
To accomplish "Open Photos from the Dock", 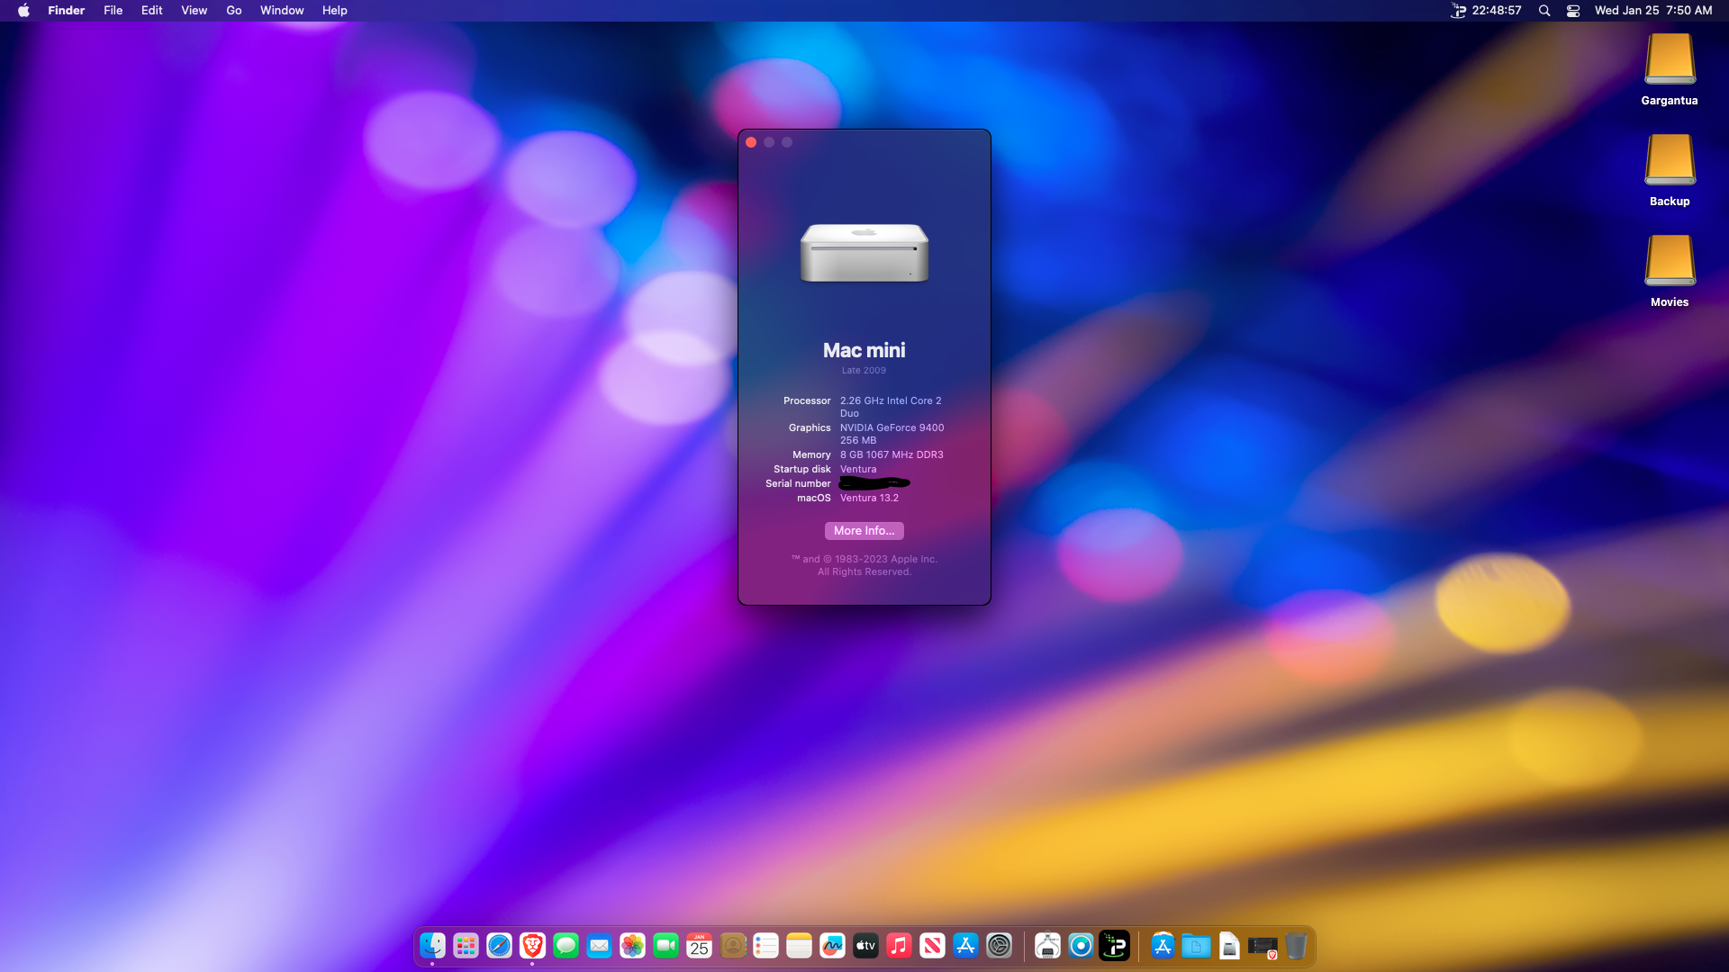I will coord(632,946).
